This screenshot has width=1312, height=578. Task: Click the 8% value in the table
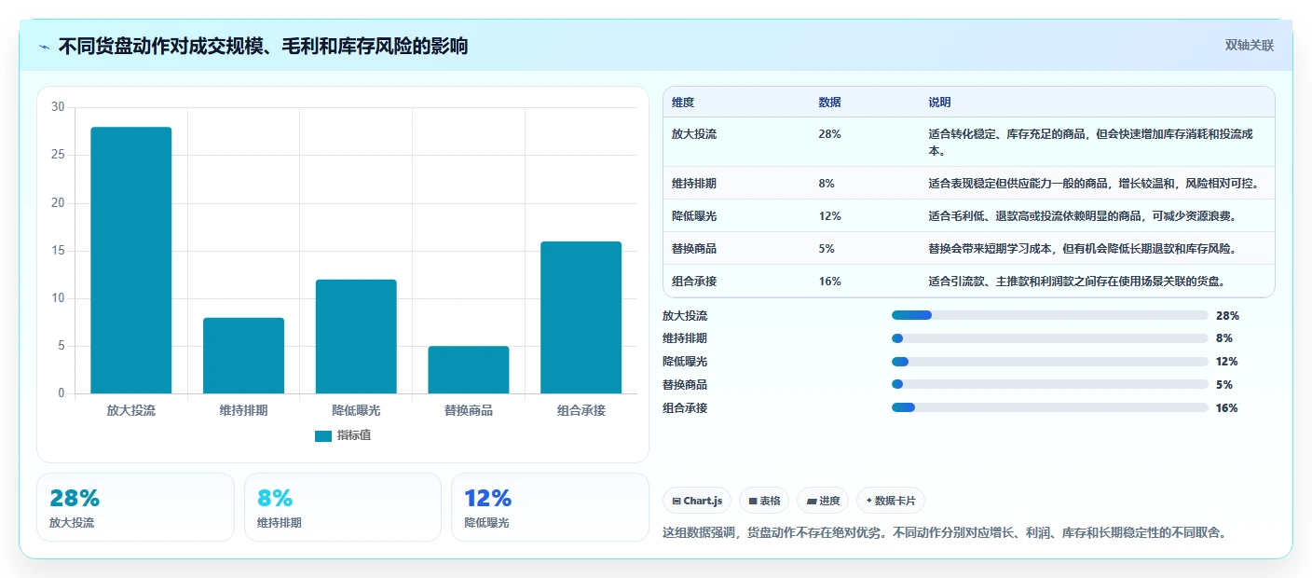pos(827,184)
